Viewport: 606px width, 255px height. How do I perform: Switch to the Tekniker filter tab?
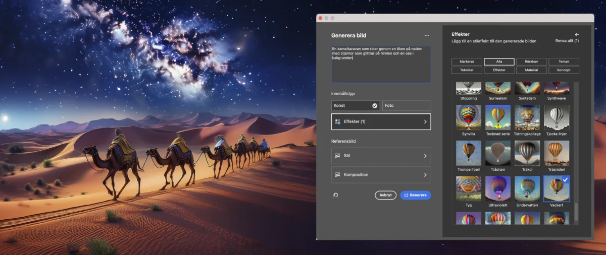[x=467, y=70]
